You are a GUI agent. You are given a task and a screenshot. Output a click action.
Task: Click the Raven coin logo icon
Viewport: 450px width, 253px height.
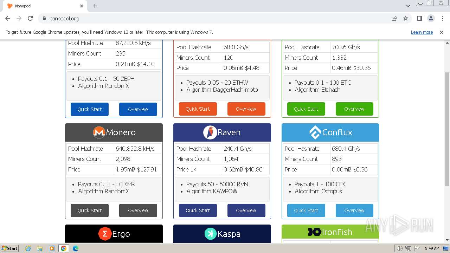210,132
